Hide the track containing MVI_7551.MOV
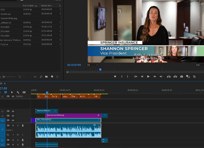The image size is (204, 148). pos(13,120)
